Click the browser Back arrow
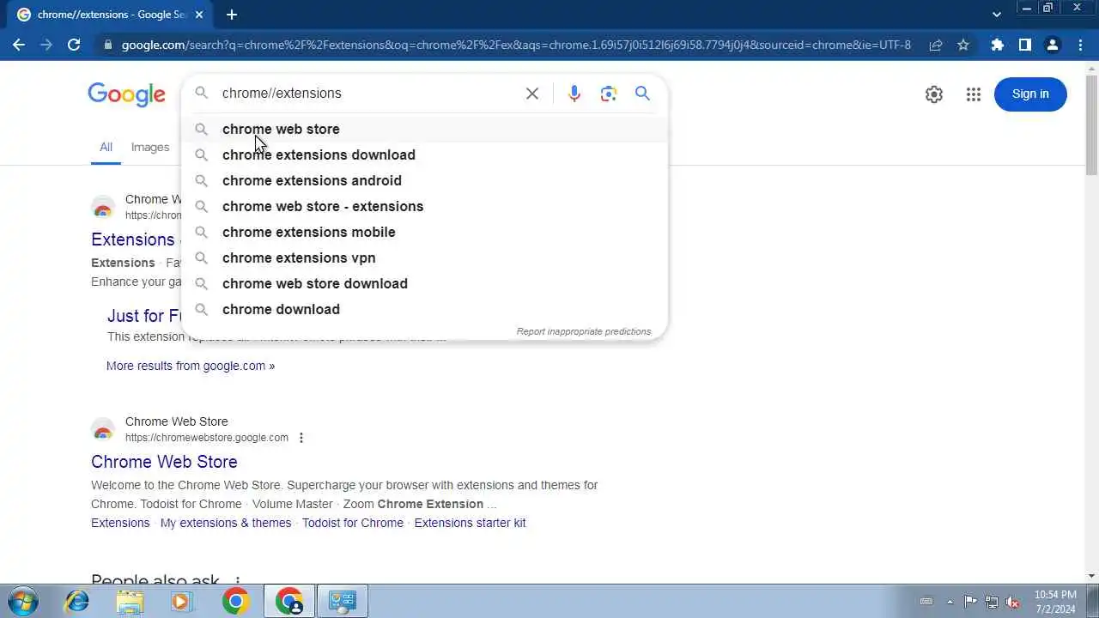 point(19,45)
